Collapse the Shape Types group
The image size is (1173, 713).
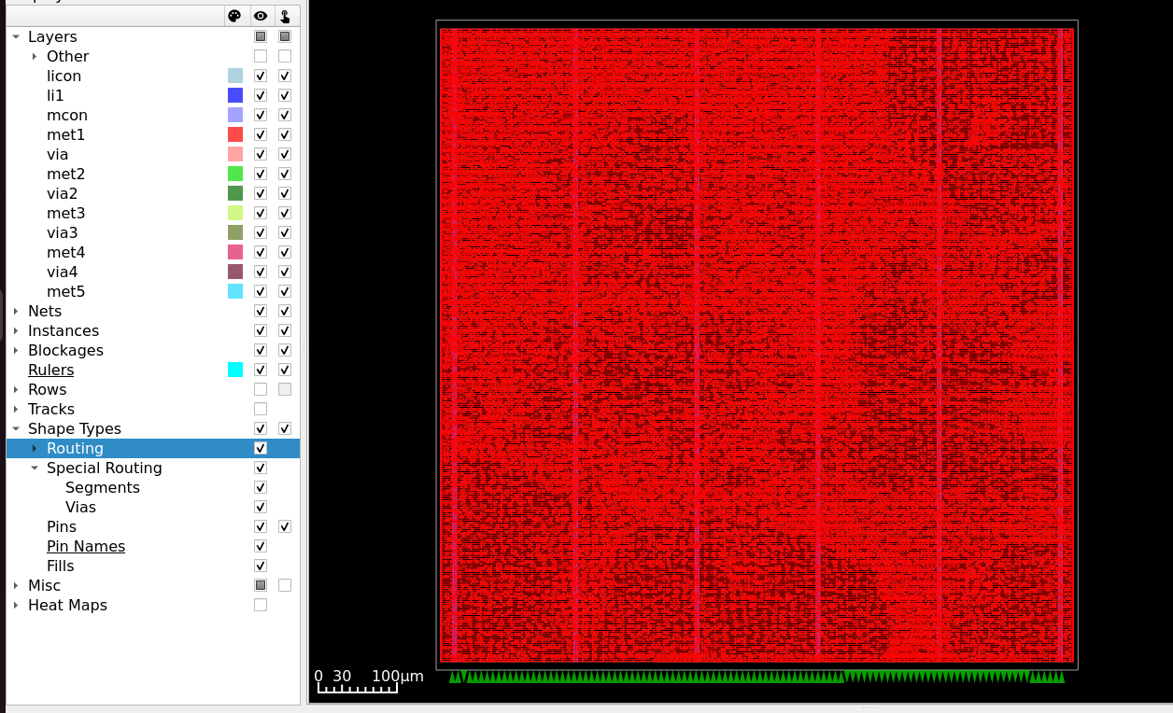click(x=16, y=428)
